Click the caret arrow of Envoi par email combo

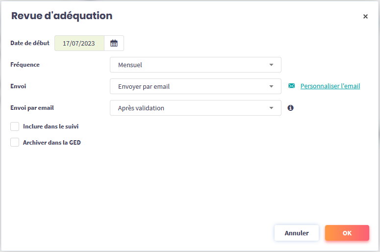coord(272,108)
